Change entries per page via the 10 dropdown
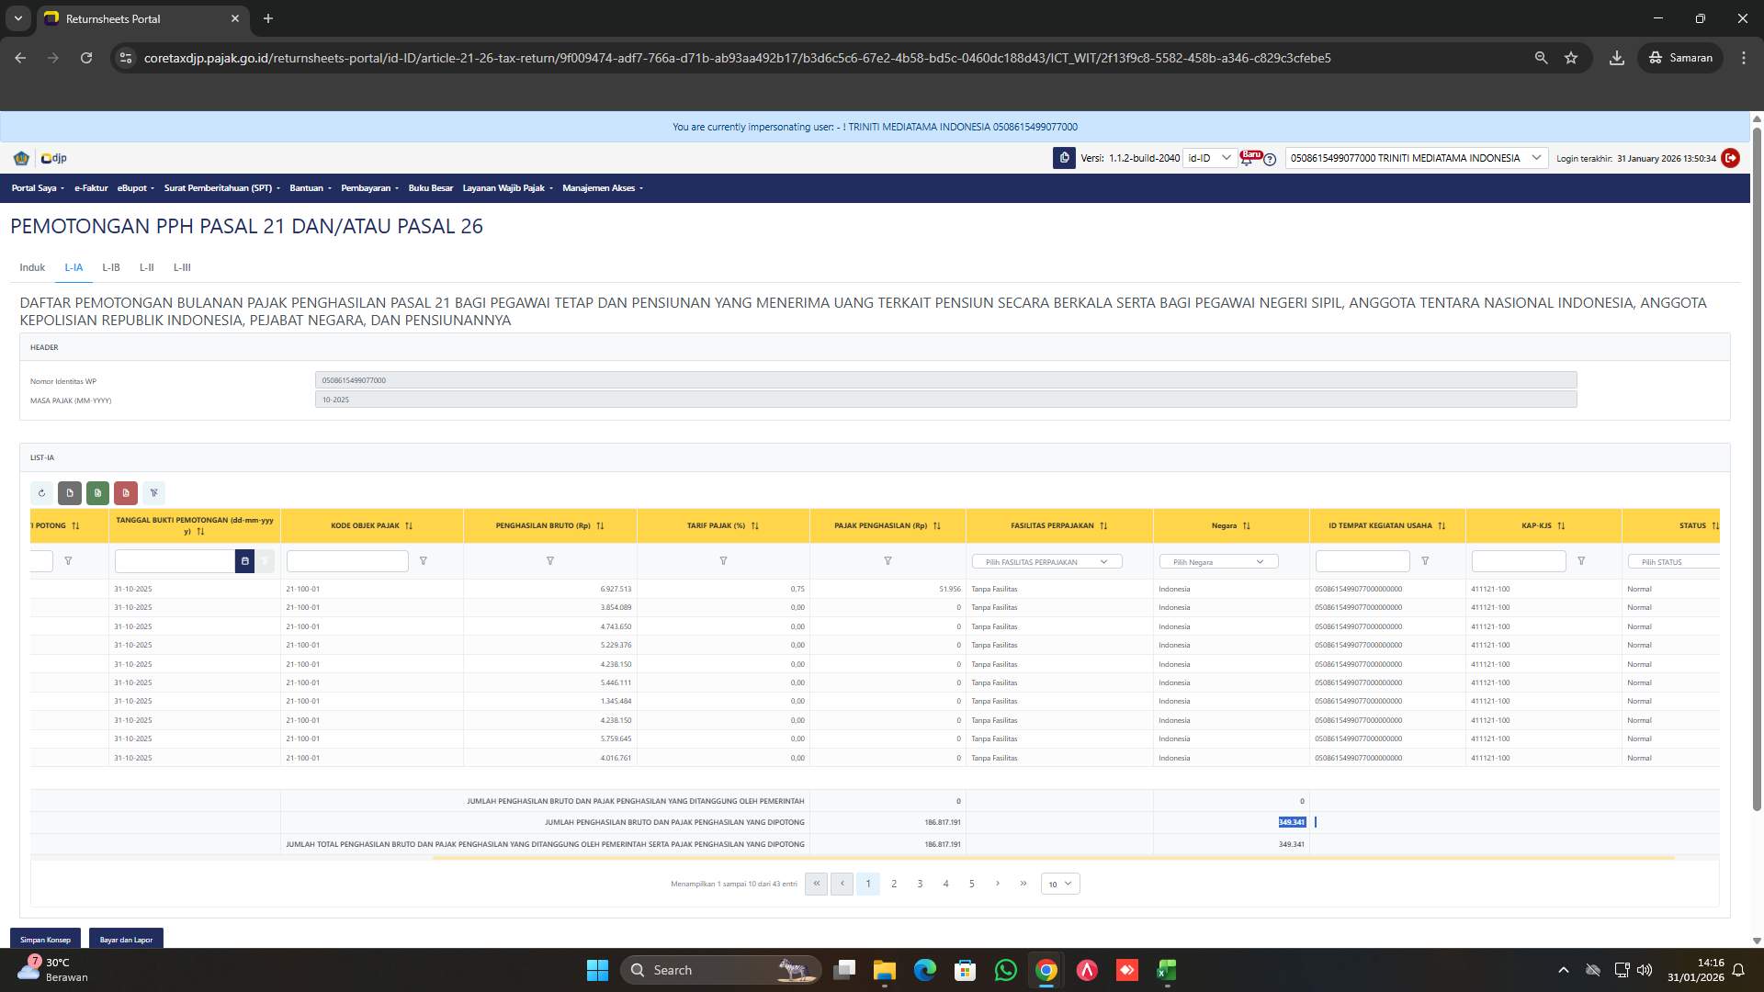The height and width of the screenshot is (992, 1764). 1058,884
